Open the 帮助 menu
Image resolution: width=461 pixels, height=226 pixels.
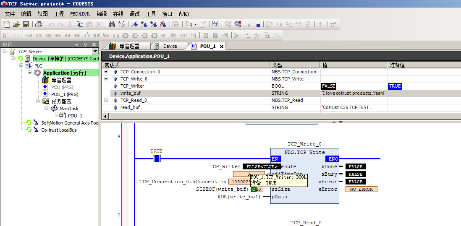[184, 14]
